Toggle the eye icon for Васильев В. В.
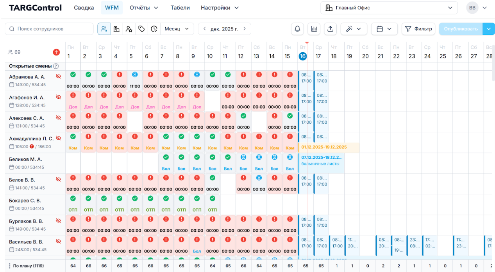Image resolution: width=495 pixels, height=272 pixels. (x=59, y=242)
